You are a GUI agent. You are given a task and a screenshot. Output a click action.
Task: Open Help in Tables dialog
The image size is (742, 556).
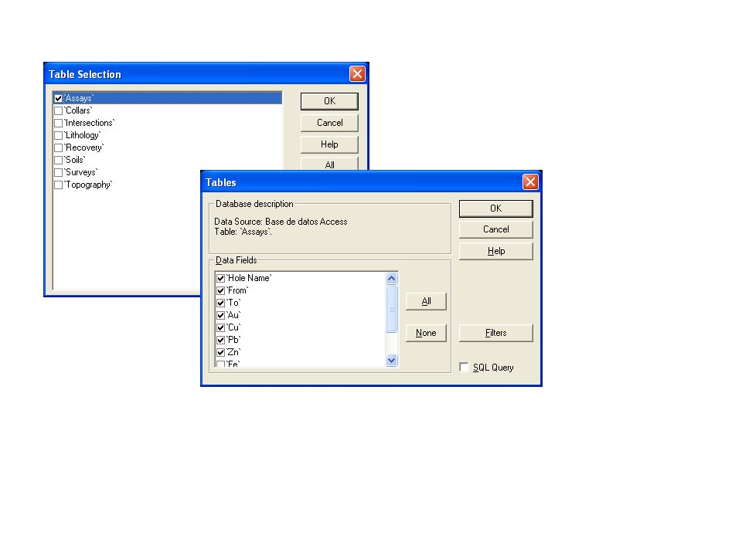(496, 252)
